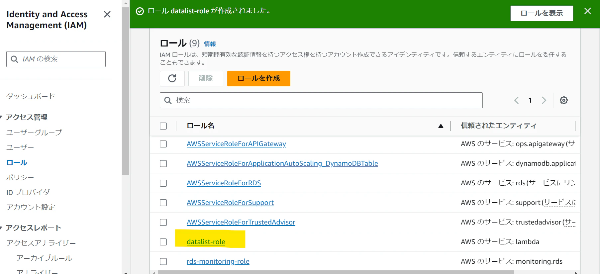
Task: Click the success checkmark icon in banner
Action: click(140, 11)
